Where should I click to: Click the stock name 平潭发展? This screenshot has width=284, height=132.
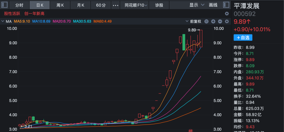tap(246, 6)
